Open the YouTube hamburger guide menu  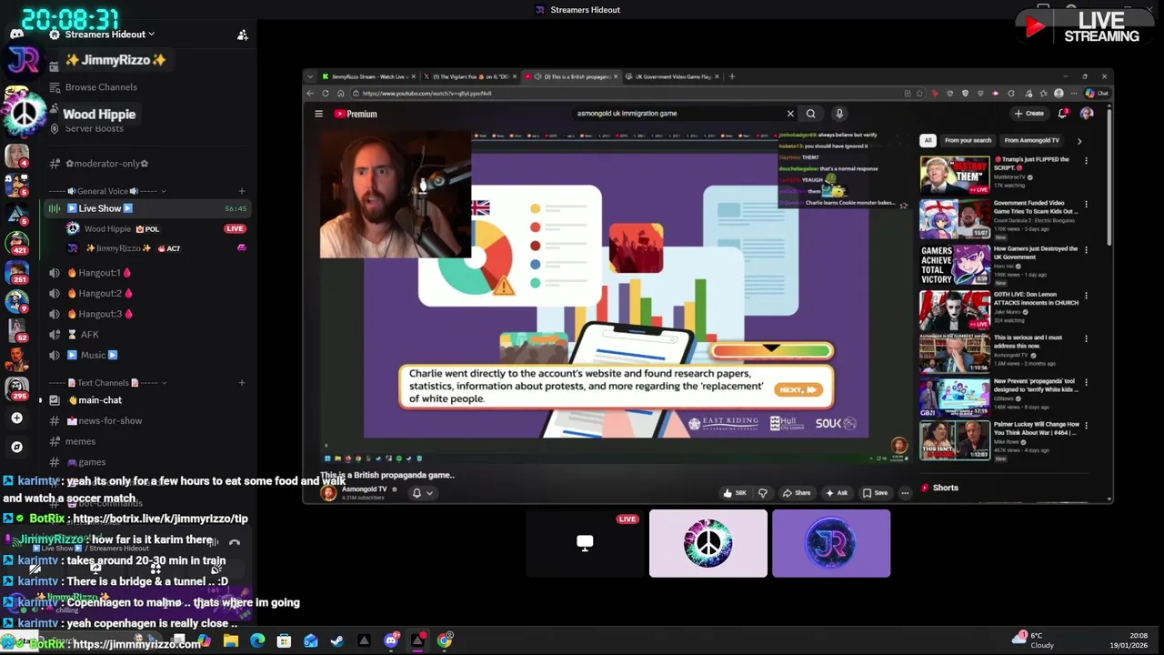pyautogui.click(x=318, y=114)
